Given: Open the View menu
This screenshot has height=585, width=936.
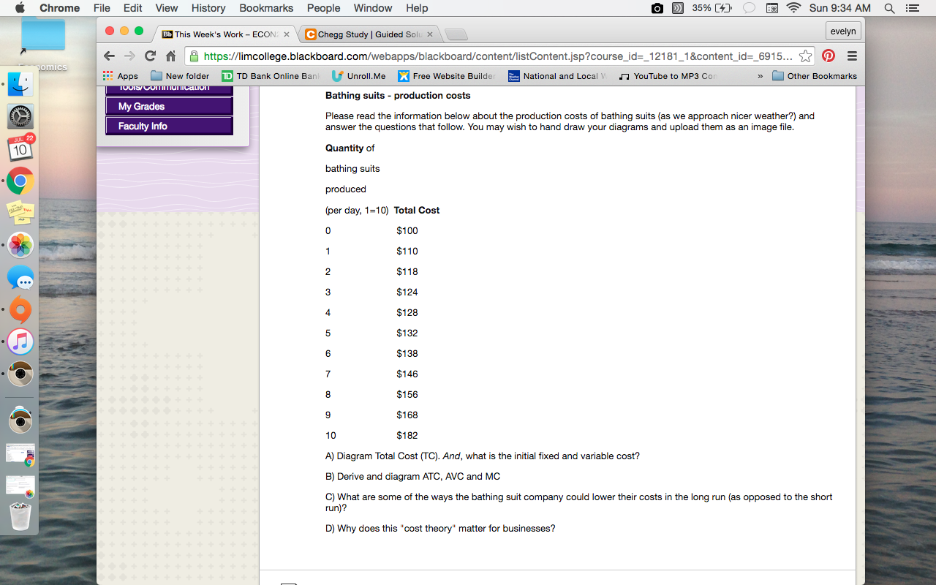Looking at the screenshot, I should click(x=167, y=8).
